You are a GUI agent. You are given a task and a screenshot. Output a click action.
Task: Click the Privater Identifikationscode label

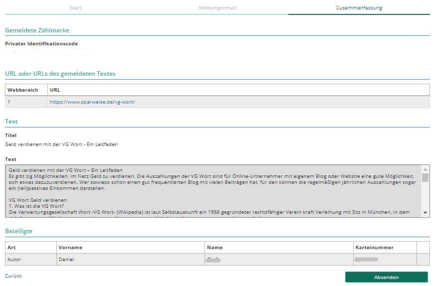coord(41,43)
